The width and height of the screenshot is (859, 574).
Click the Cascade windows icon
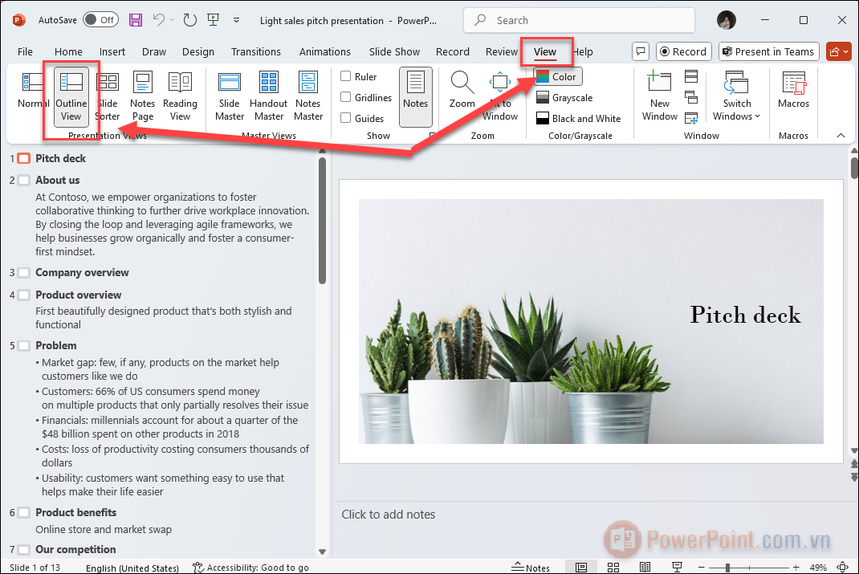691,97
